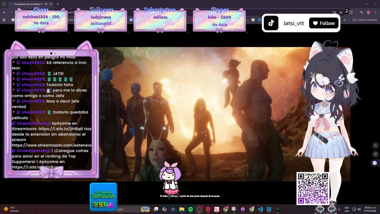Viewport: 380px width, 214px height.
Task: Open Todos los favoritos bookmarks folder
Action: pos(365,20)
